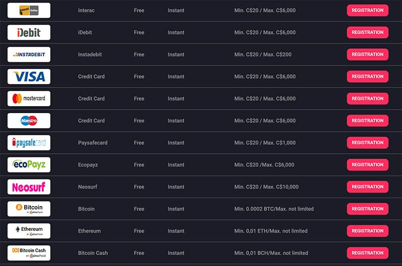The image size is (402, 266).
Task: Open Registration for Bitcoin deposits
Action: point(367,209)
